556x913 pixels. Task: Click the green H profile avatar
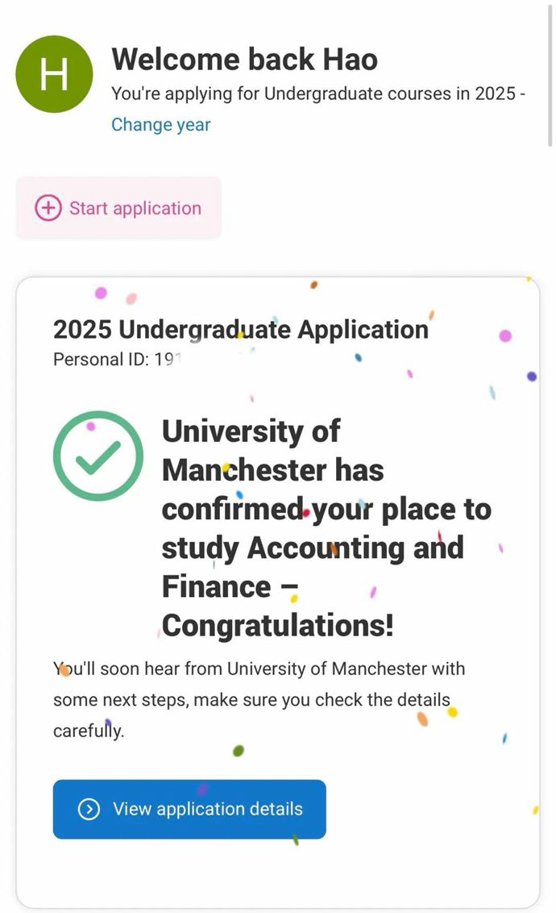[54, 74]
